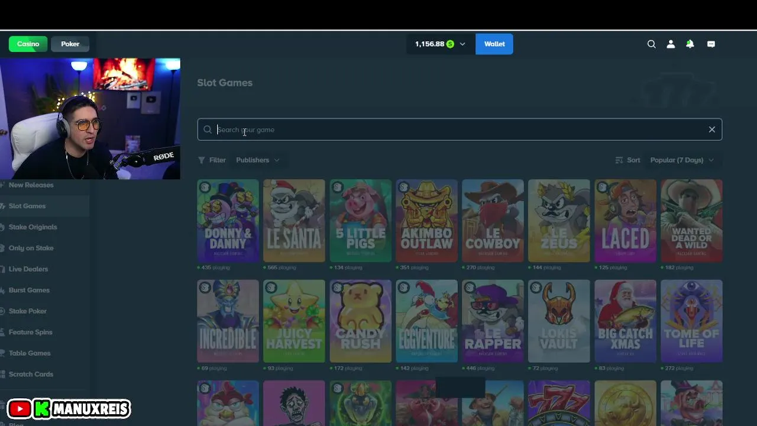Open the search icon in top bar
This screenshot has width=757, height=426.
pyautogui.click(x=651, y=44)
